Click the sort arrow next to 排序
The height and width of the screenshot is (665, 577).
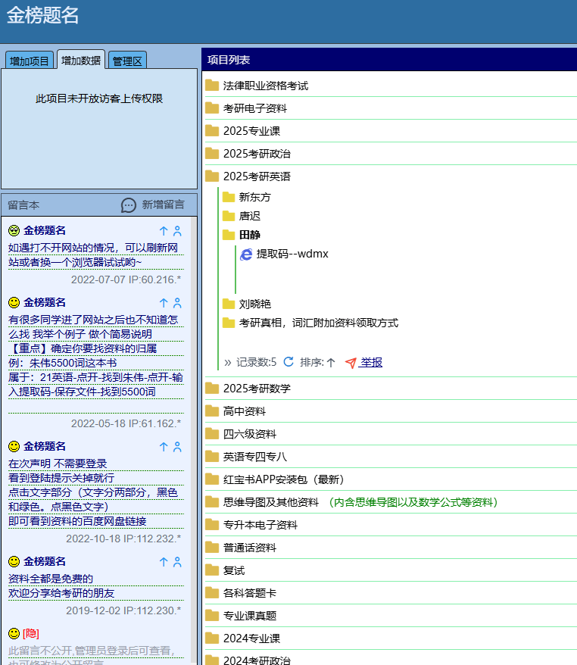pos(330,363)
